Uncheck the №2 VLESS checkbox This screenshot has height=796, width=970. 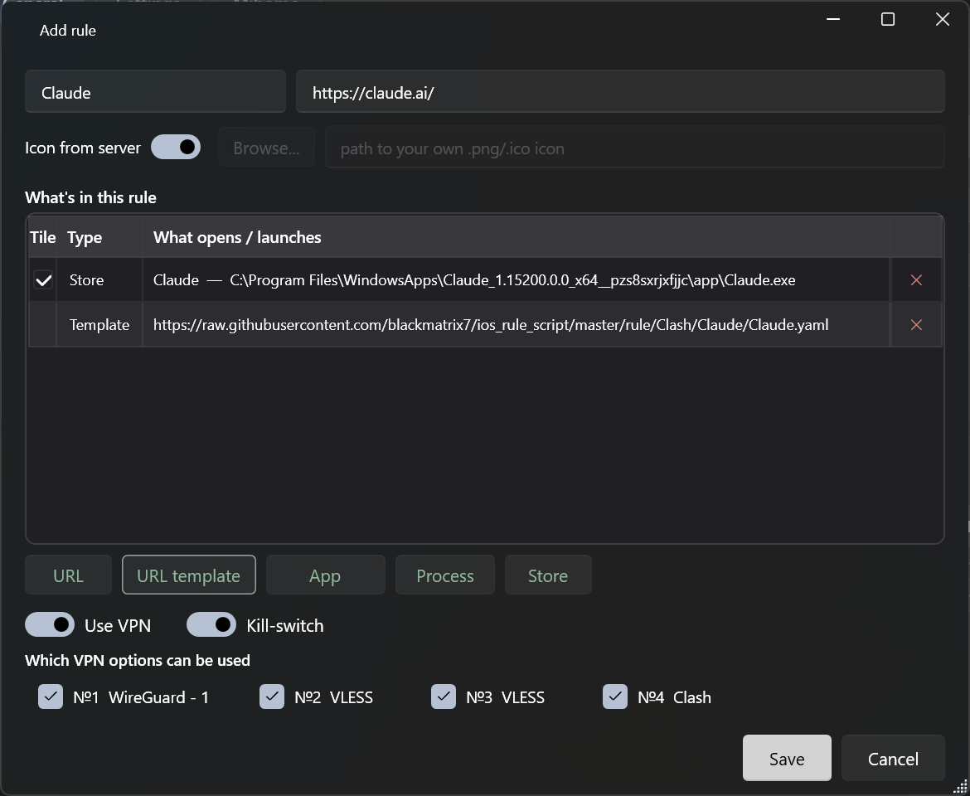(272, 696)
